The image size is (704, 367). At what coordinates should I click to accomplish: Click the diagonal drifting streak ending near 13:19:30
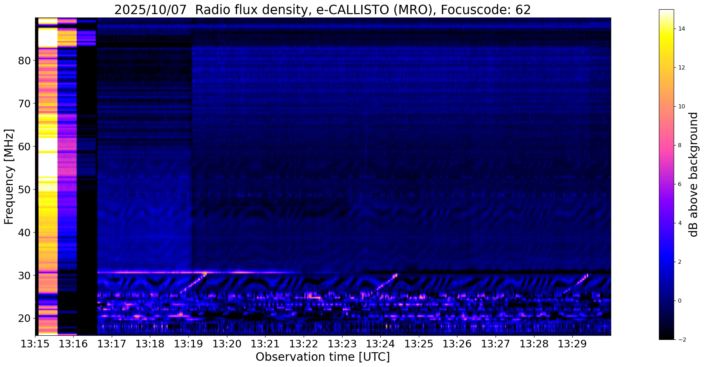coord(193,283)
